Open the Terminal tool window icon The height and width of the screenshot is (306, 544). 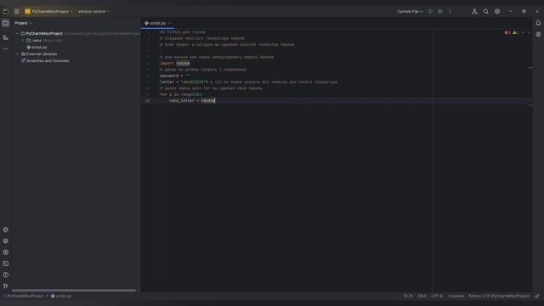click(6, 263)
